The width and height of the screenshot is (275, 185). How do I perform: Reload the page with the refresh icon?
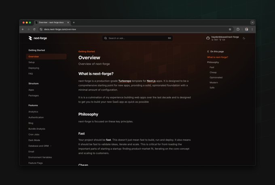tap(34, 29)
